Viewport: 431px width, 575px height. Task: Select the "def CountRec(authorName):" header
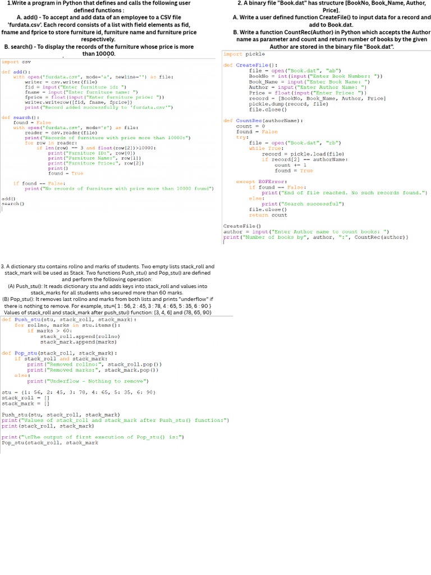(x=264, y=121)
